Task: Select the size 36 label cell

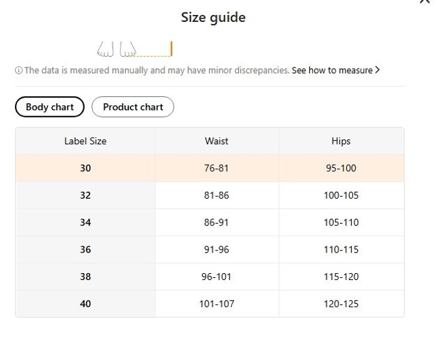Action: 85,250
